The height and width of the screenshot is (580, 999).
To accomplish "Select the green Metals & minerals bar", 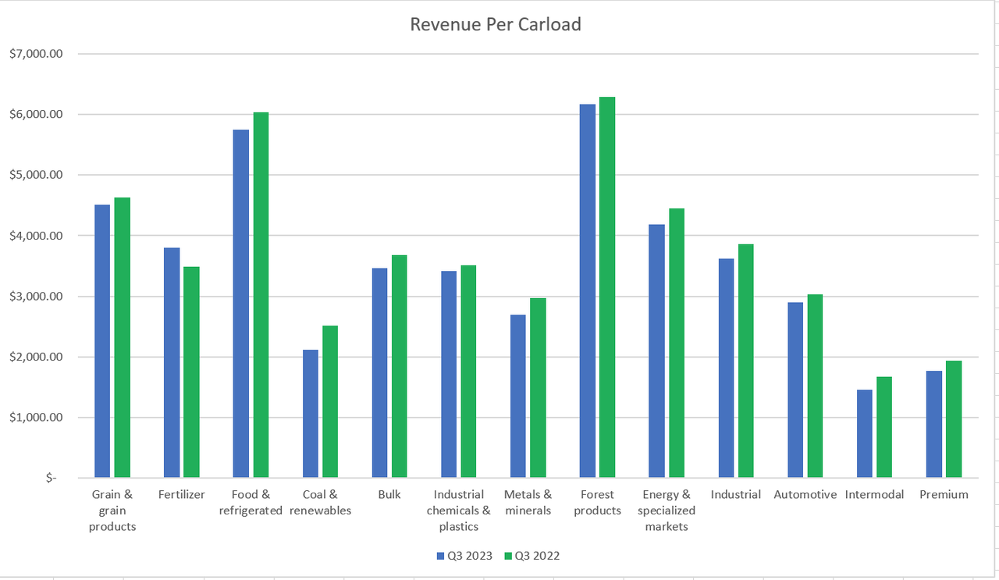I will tap(538, 387).
